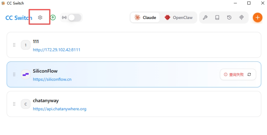Open link http://172.29.102.42:8111
267x135 pixels.
57,50
